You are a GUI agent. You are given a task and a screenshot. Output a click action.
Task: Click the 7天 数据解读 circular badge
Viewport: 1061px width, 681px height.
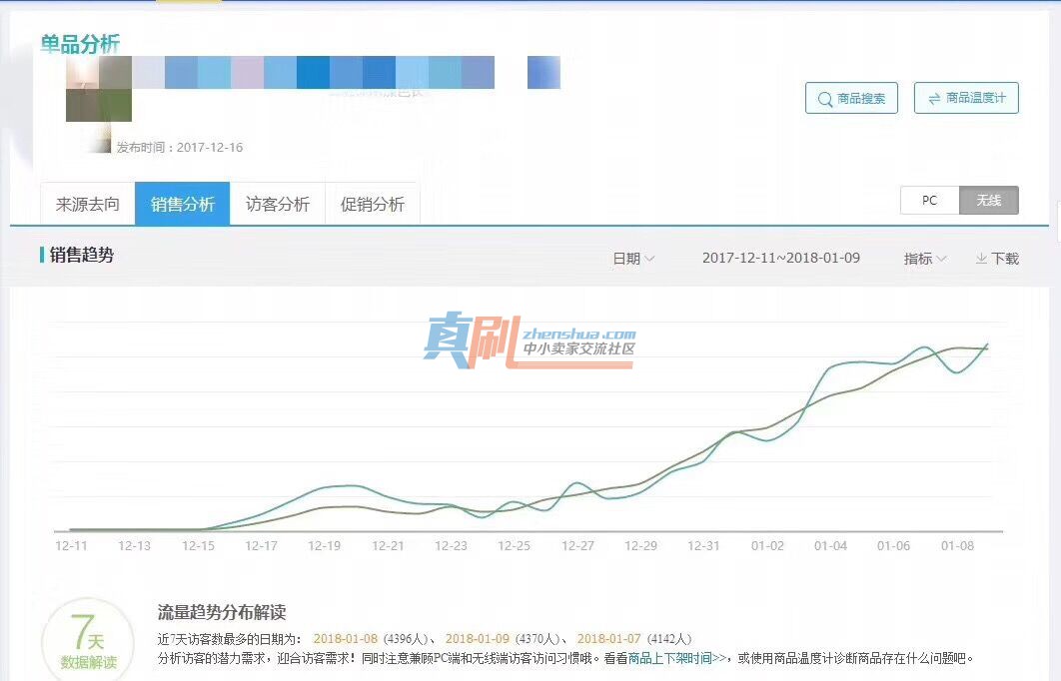point(88,641)
